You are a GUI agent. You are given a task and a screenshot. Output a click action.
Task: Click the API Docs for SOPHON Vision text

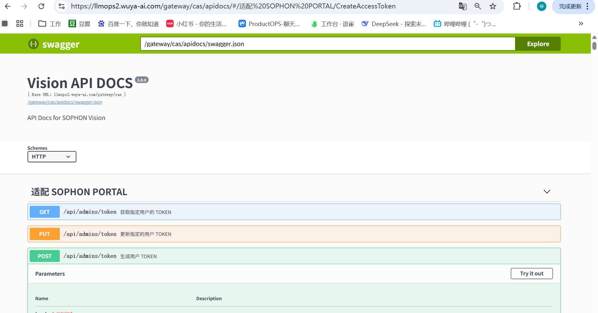point(66,118)
